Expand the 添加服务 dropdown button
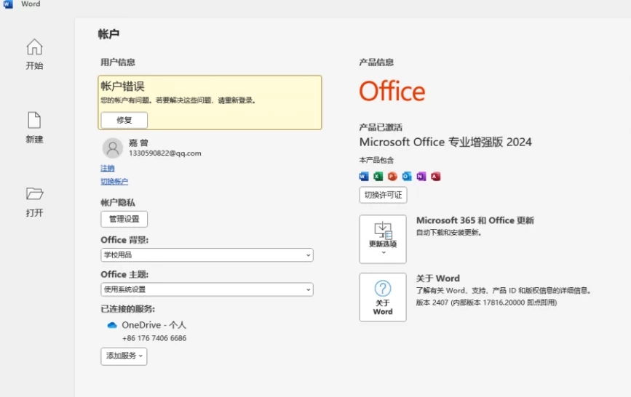 click(124, 356)
